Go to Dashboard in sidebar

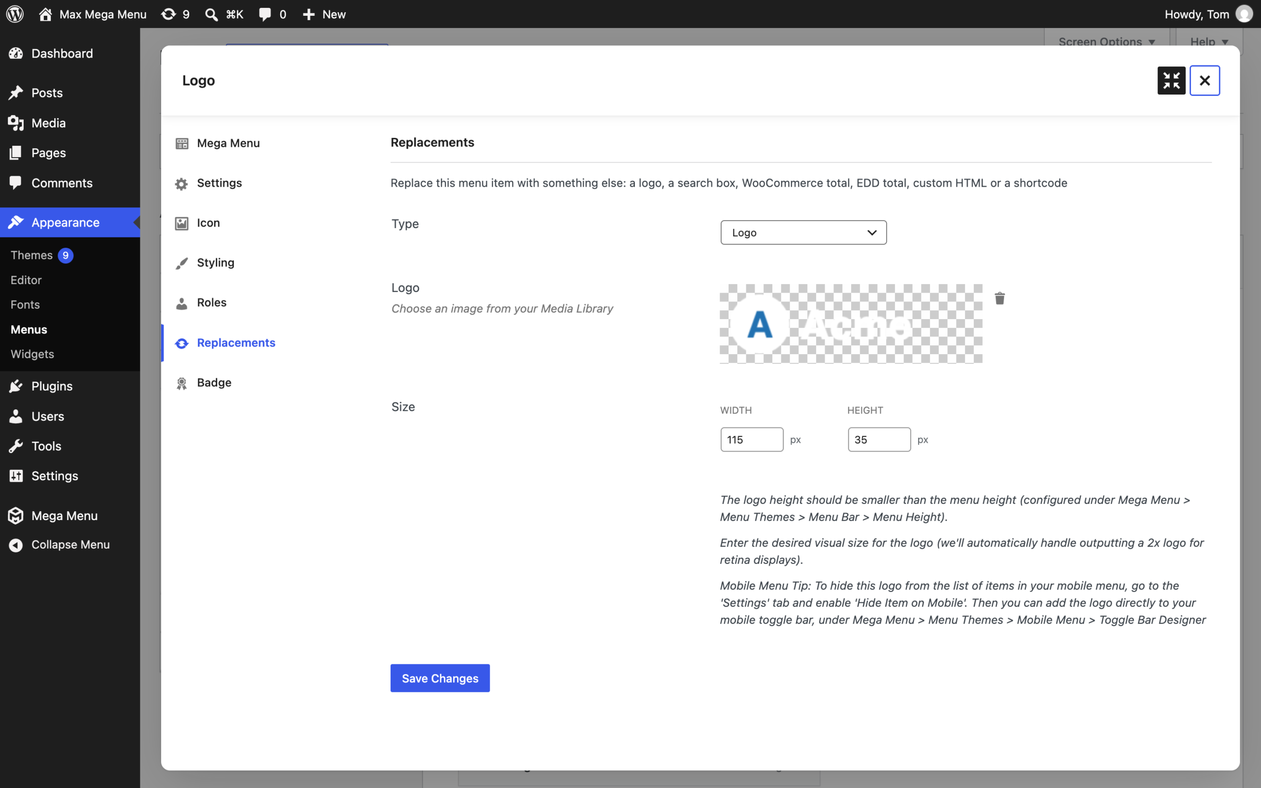[70, 53]
